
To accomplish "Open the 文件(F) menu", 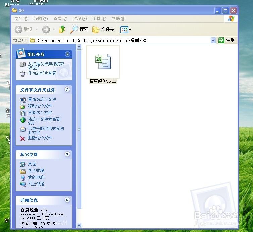I will (x=21, y=19).
